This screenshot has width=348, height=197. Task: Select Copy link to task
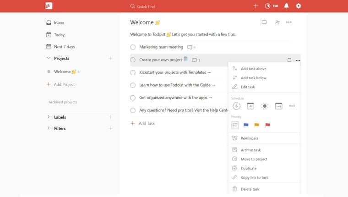coord(264,177)
